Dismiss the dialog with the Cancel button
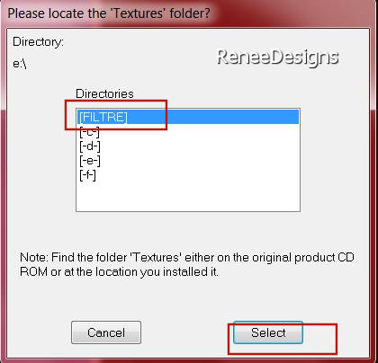Viewport: 378px width, 363px height. (106, 332)
